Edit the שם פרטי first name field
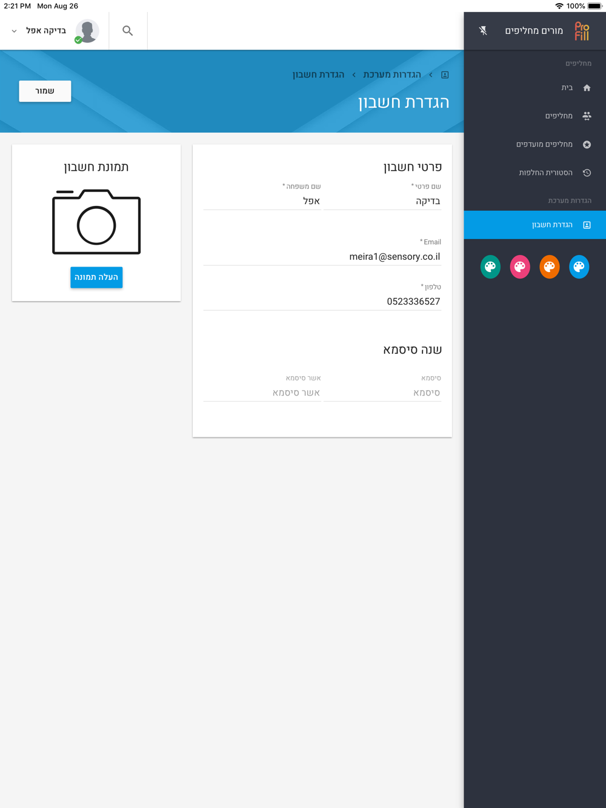Viewport: 606px width, 808px height. tap(382, 201)
